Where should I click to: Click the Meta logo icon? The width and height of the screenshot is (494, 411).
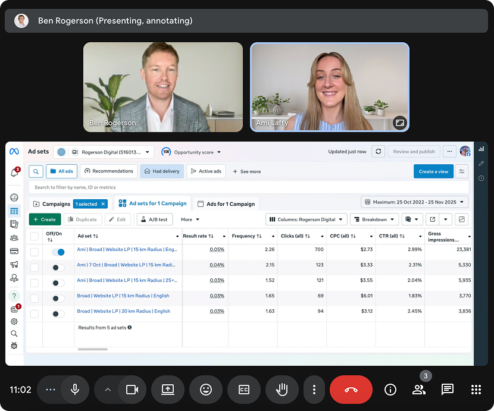[x=14, y=152]
